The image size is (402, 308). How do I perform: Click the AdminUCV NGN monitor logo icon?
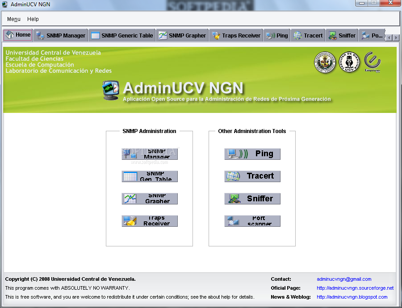(111, 90)
